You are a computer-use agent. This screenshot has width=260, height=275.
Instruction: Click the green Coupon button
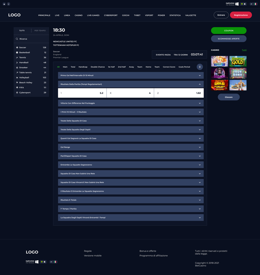click(x=229, y=31)
